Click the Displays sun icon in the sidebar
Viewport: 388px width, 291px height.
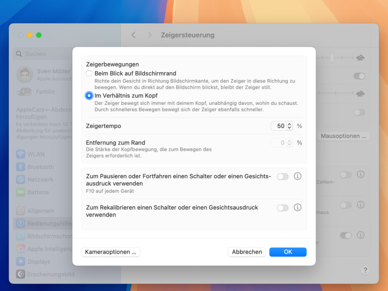click(21, 261)
